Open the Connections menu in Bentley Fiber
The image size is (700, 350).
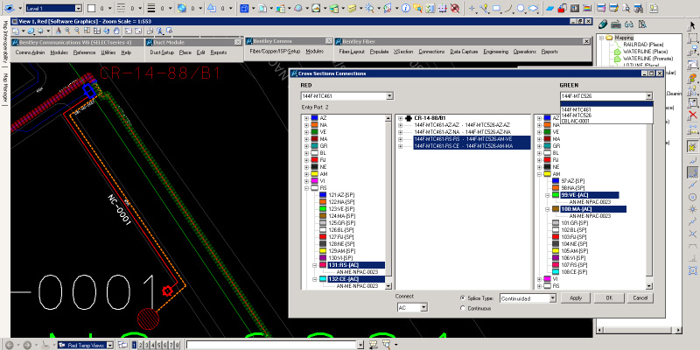pos(431,52)
